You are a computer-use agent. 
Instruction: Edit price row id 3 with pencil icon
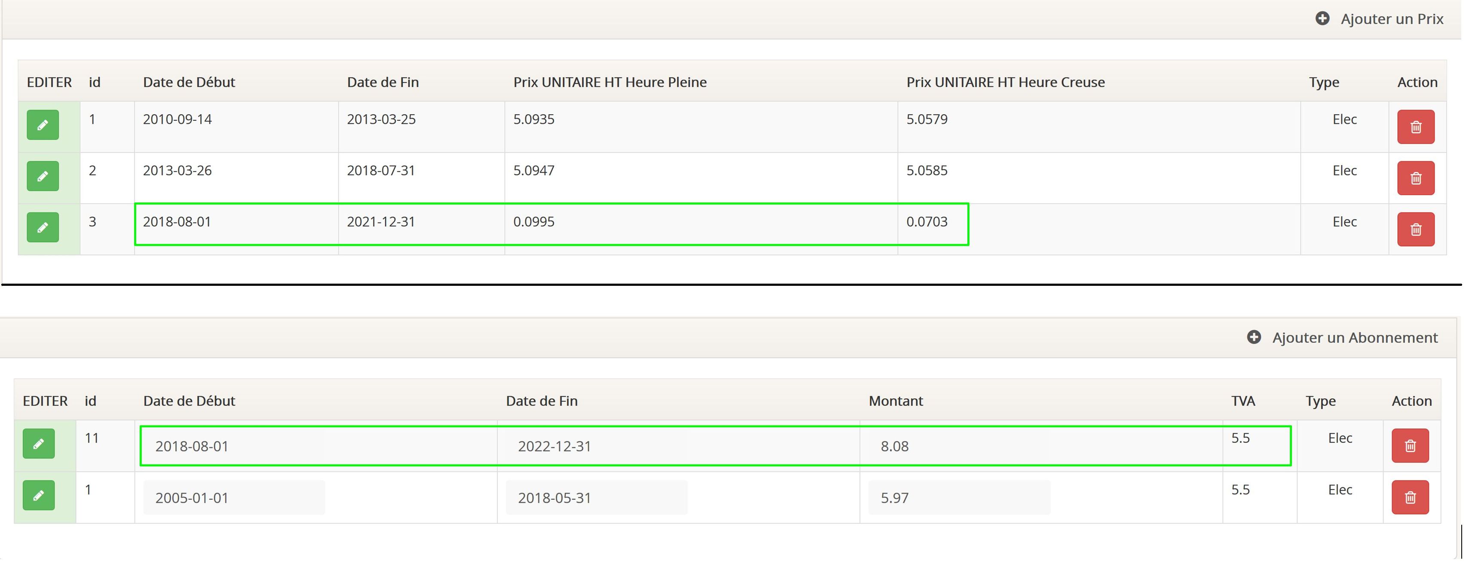point(43,227)
